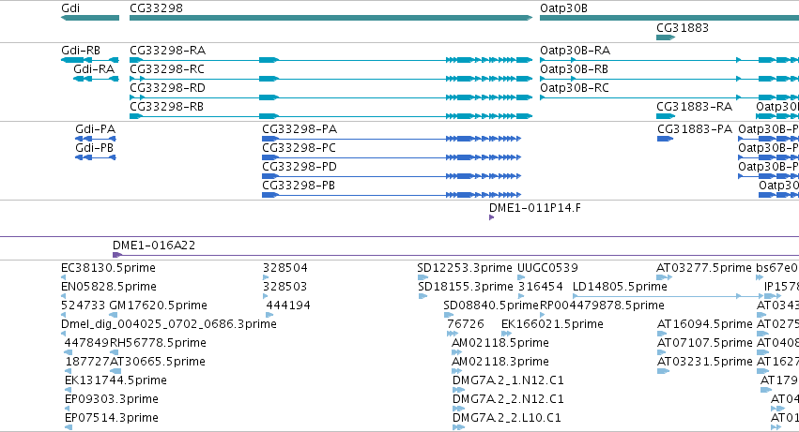
Task: Click the EP07514.3prime EST label
Action: 112,419
